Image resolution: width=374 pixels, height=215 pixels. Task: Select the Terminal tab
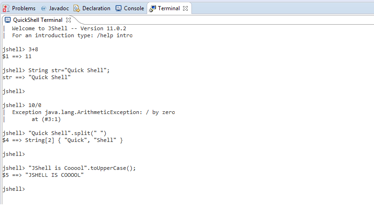click(x=169, y=8)
